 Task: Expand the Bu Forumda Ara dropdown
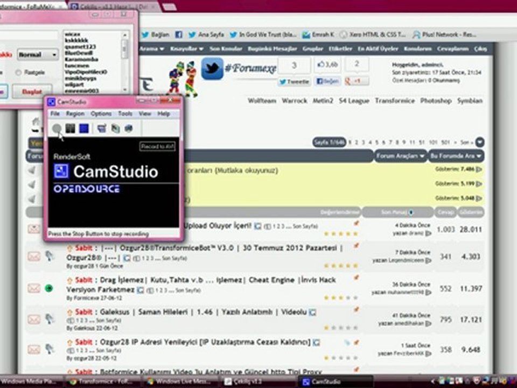(x=456, y=156)
